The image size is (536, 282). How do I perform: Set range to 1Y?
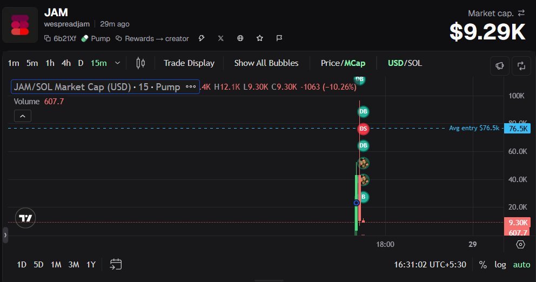click(91, 265)
